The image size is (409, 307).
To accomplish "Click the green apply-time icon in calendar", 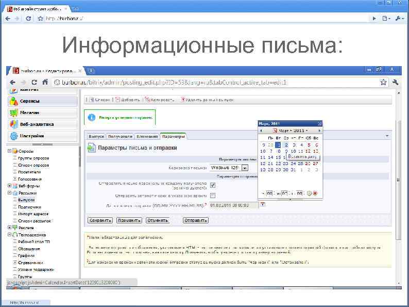I will pyautogui.click(x=309, y=193).
